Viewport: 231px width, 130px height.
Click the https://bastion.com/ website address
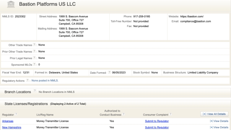coord(192,17)
